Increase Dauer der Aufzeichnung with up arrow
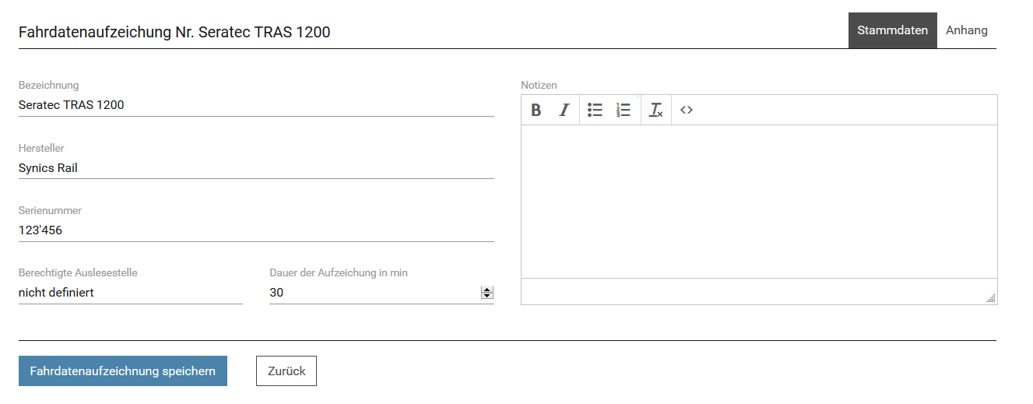Viewport: 1033px width, 404px height. click(x=487, y=290)
